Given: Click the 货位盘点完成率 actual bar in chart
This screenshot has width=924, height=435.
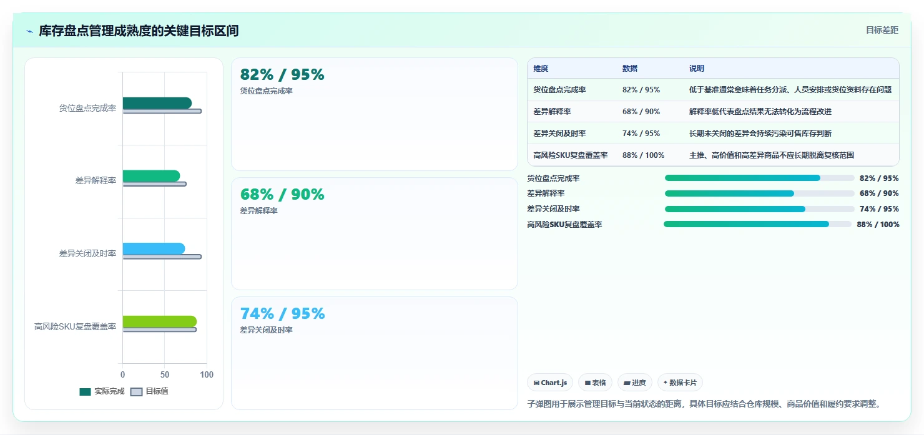Looking at the screenshot, I should [x=157, y=103].
